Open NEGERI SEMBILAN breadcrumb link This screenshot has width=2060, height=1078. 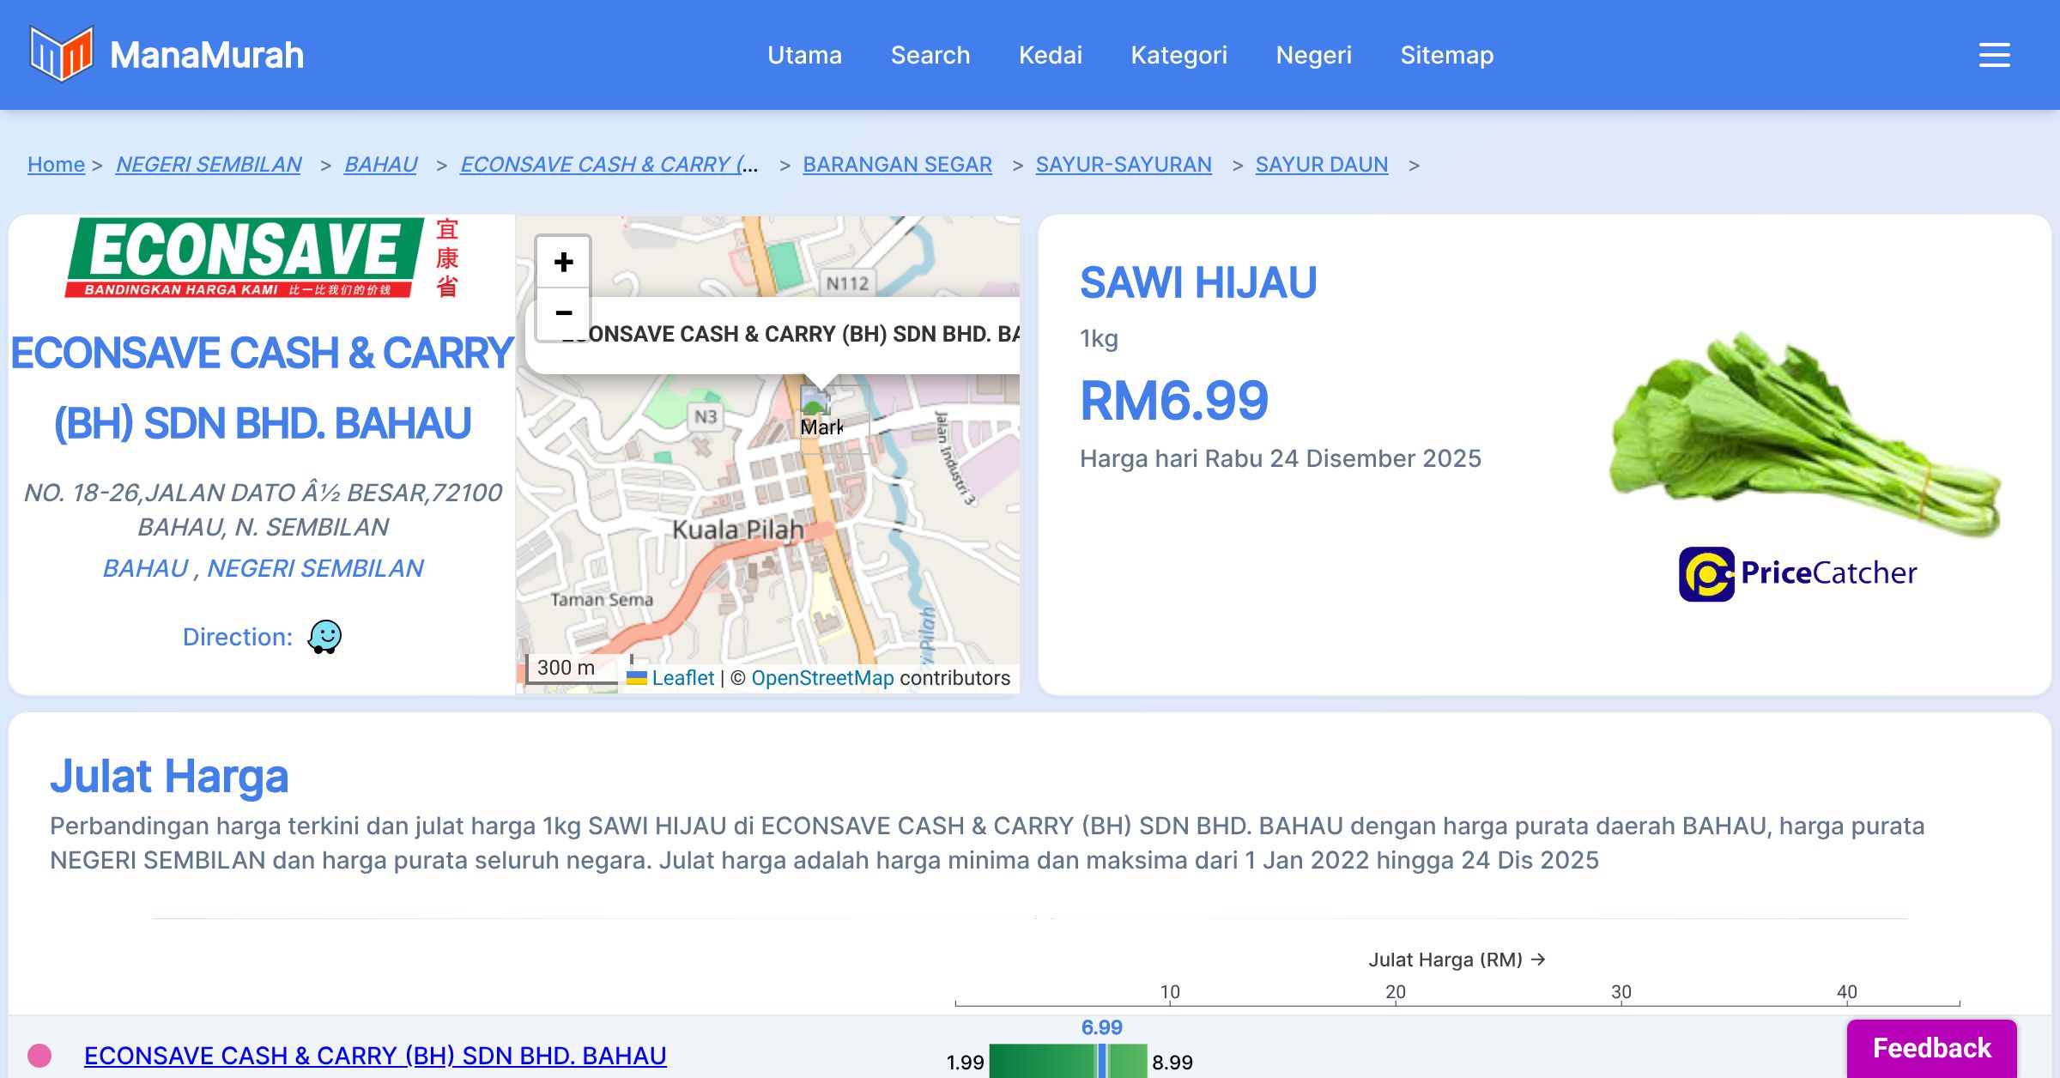pyautogui.click(x=209, y=164)
